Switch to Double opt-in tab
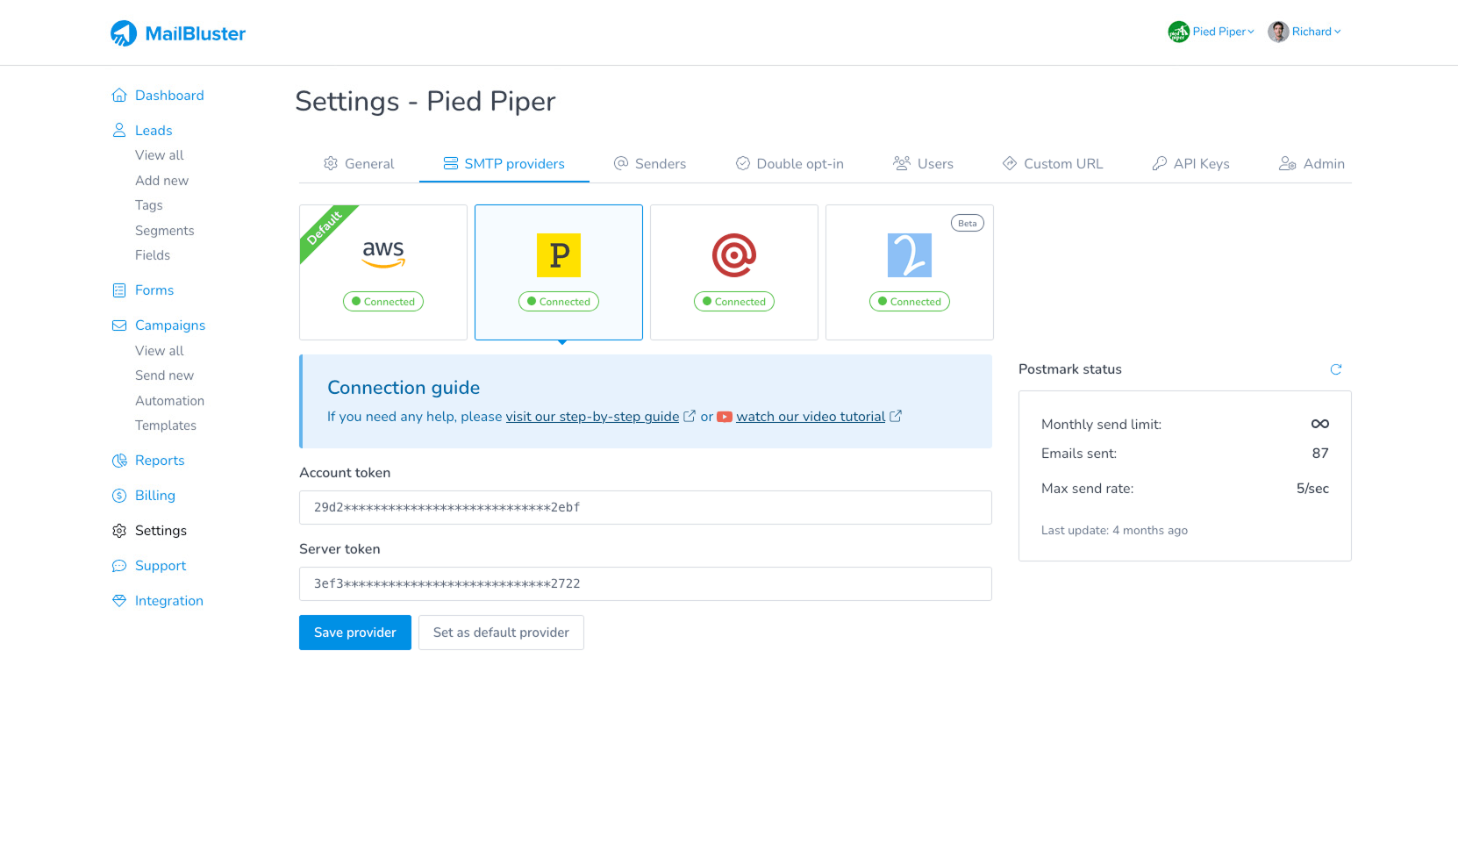The width and height of the screenshot is (1458, 851). 790,164
